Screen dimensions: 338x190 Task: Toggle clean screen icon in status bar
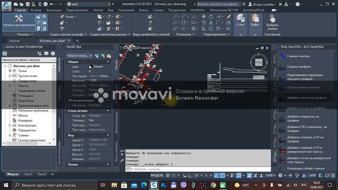coord(327,175)
